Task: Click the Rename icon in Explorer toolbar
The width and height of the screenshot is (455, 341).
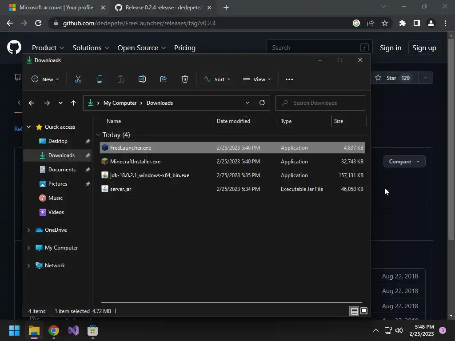Action: click(x=142, y=79)
